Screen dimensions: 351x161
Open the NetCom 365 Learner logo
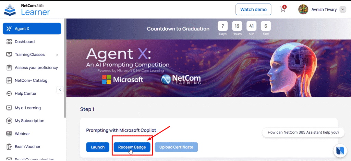27,10
